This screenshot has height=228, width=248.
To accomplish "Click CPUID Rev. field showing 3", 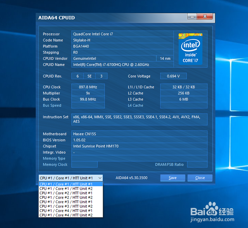I will (102, 76).
